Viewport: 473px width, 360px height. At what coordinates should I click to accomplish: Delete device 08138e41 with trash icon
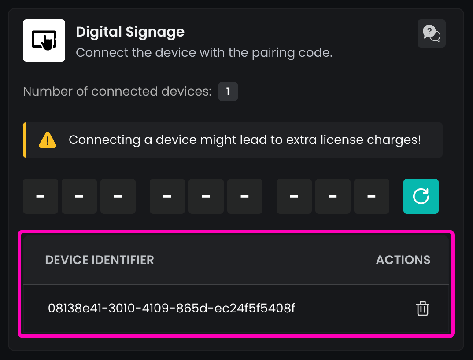click(423, 309)
